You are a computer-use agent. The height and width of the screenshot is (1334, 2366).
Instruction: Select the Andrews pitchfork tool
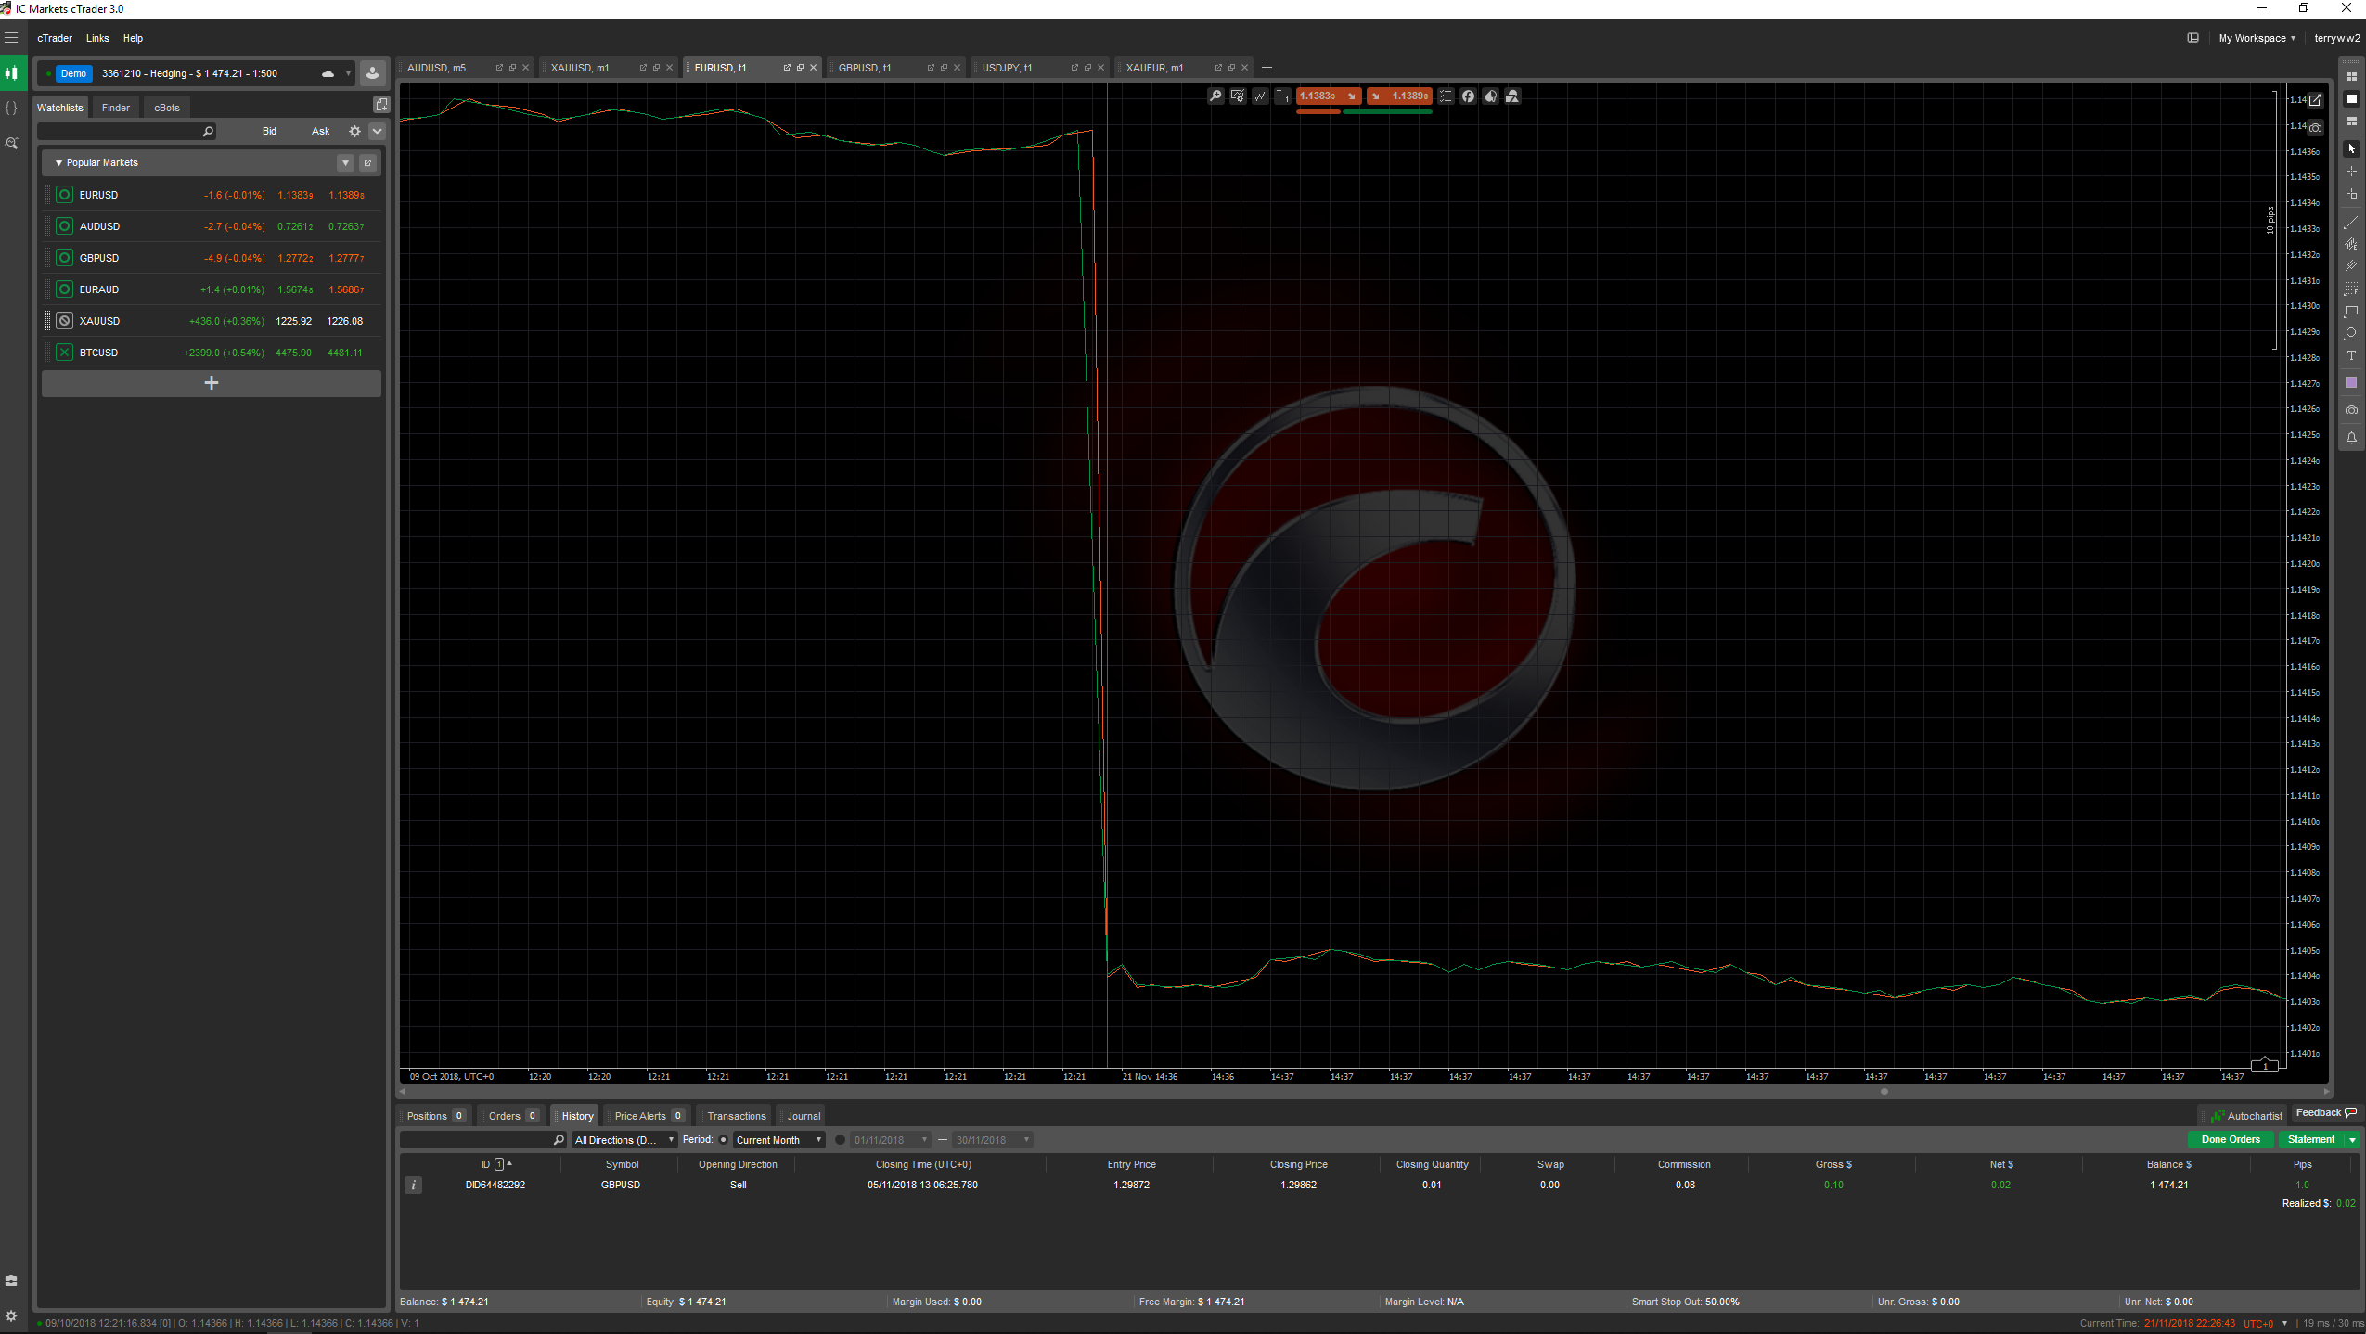[2351, 267]
